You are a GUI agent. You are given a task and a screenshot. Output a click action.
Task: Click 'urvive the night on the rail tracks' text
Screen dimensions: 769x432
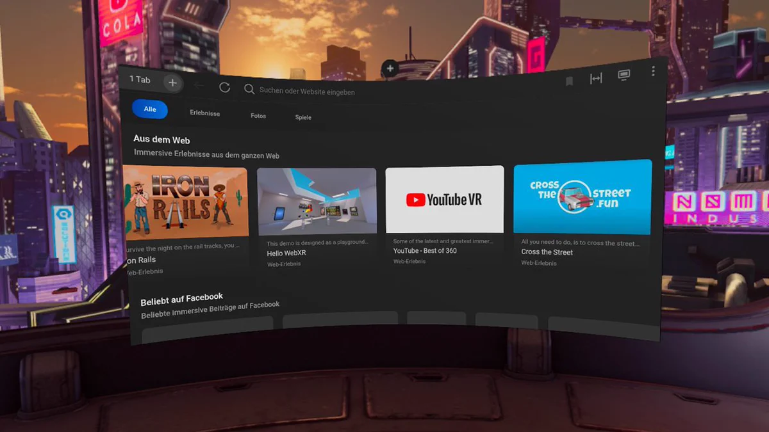[181, 246]
